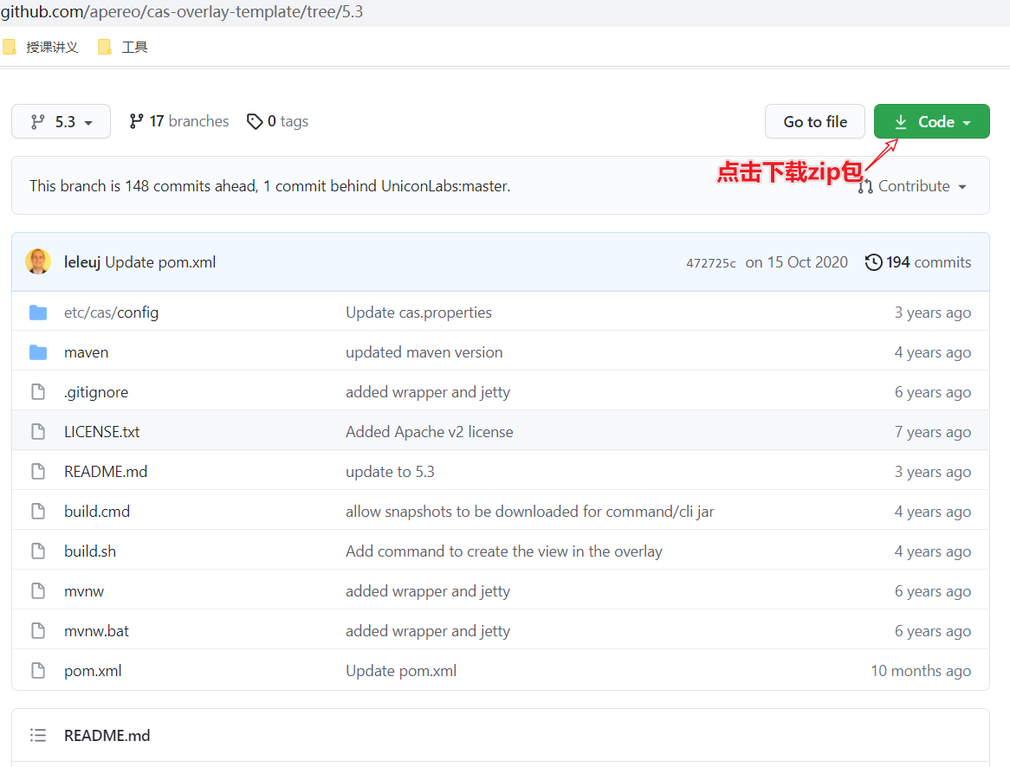Click the leleuj user avatar
This screenshot has width=1010, height=767.
tap(38, 261)
